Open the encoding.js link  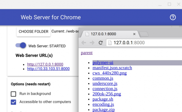pyautogui.click(x=103, y=104)
